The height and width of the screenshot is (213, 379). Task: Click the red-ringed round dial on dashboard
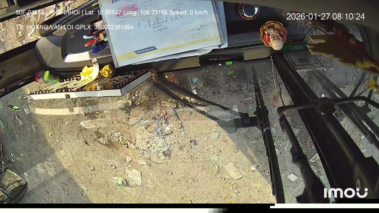(x=248, y=11)
